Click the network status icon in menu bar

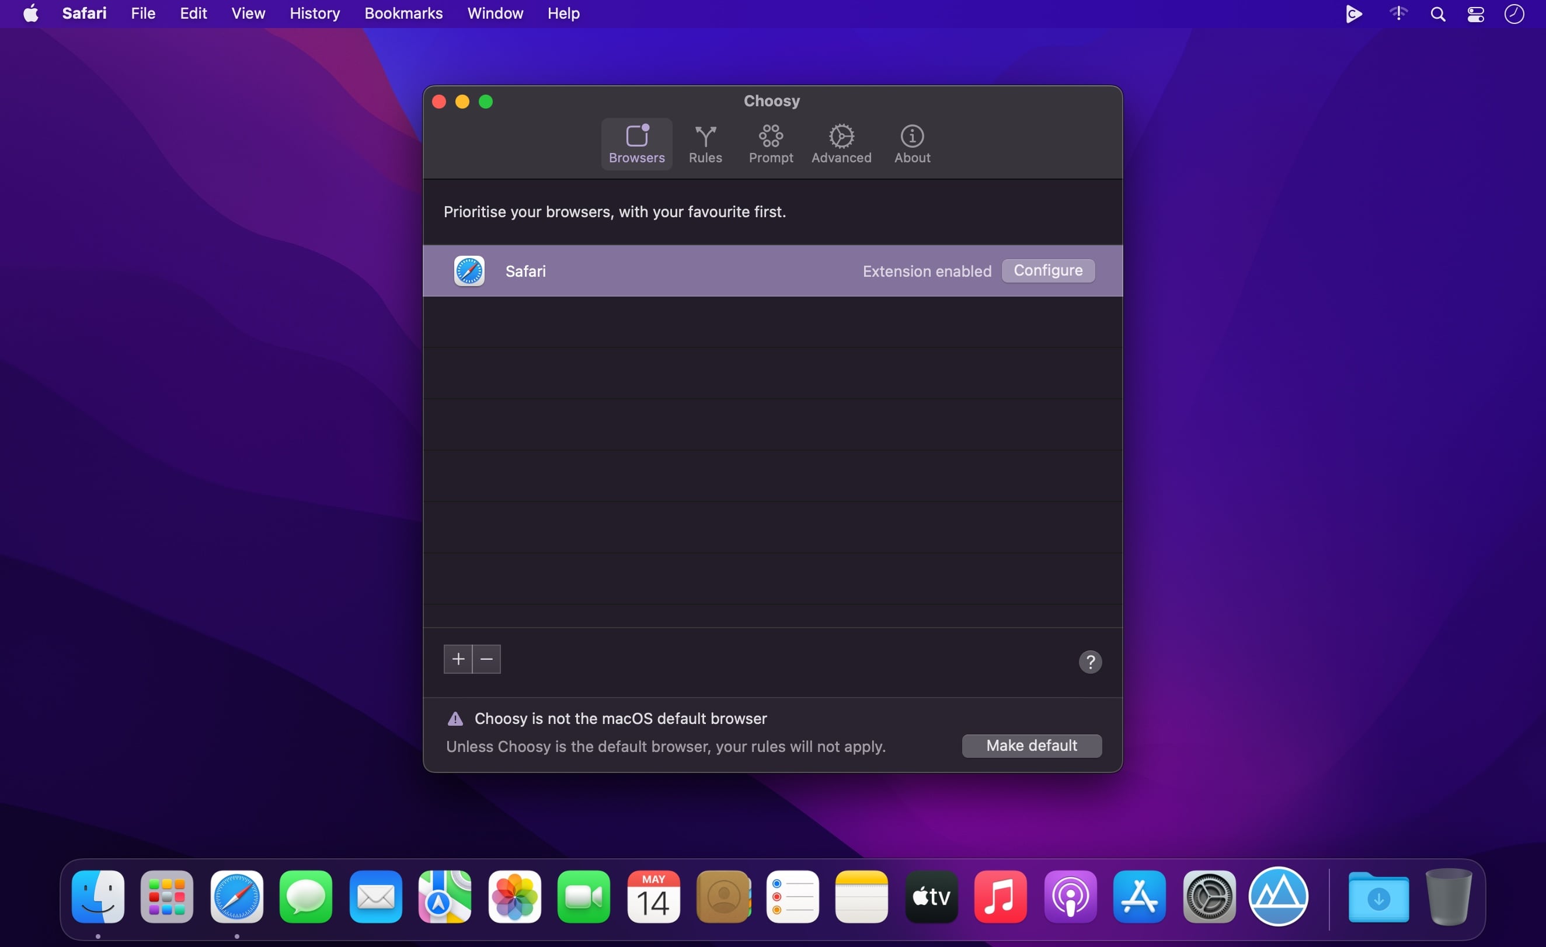tap(1398, 13)
